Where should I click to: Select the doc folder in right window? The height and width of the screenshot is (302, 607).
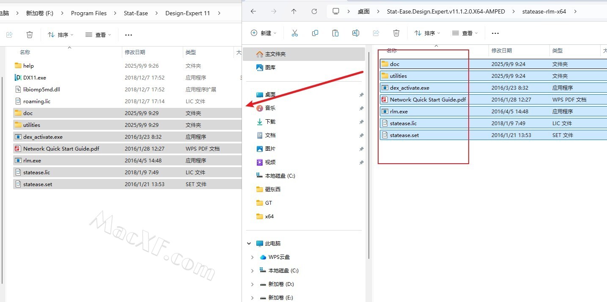(x=493, y=64)
